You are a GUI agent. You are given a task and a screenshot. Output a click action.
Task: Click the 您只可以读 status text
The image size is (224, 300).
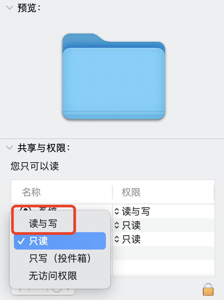(x=35, y=166)
